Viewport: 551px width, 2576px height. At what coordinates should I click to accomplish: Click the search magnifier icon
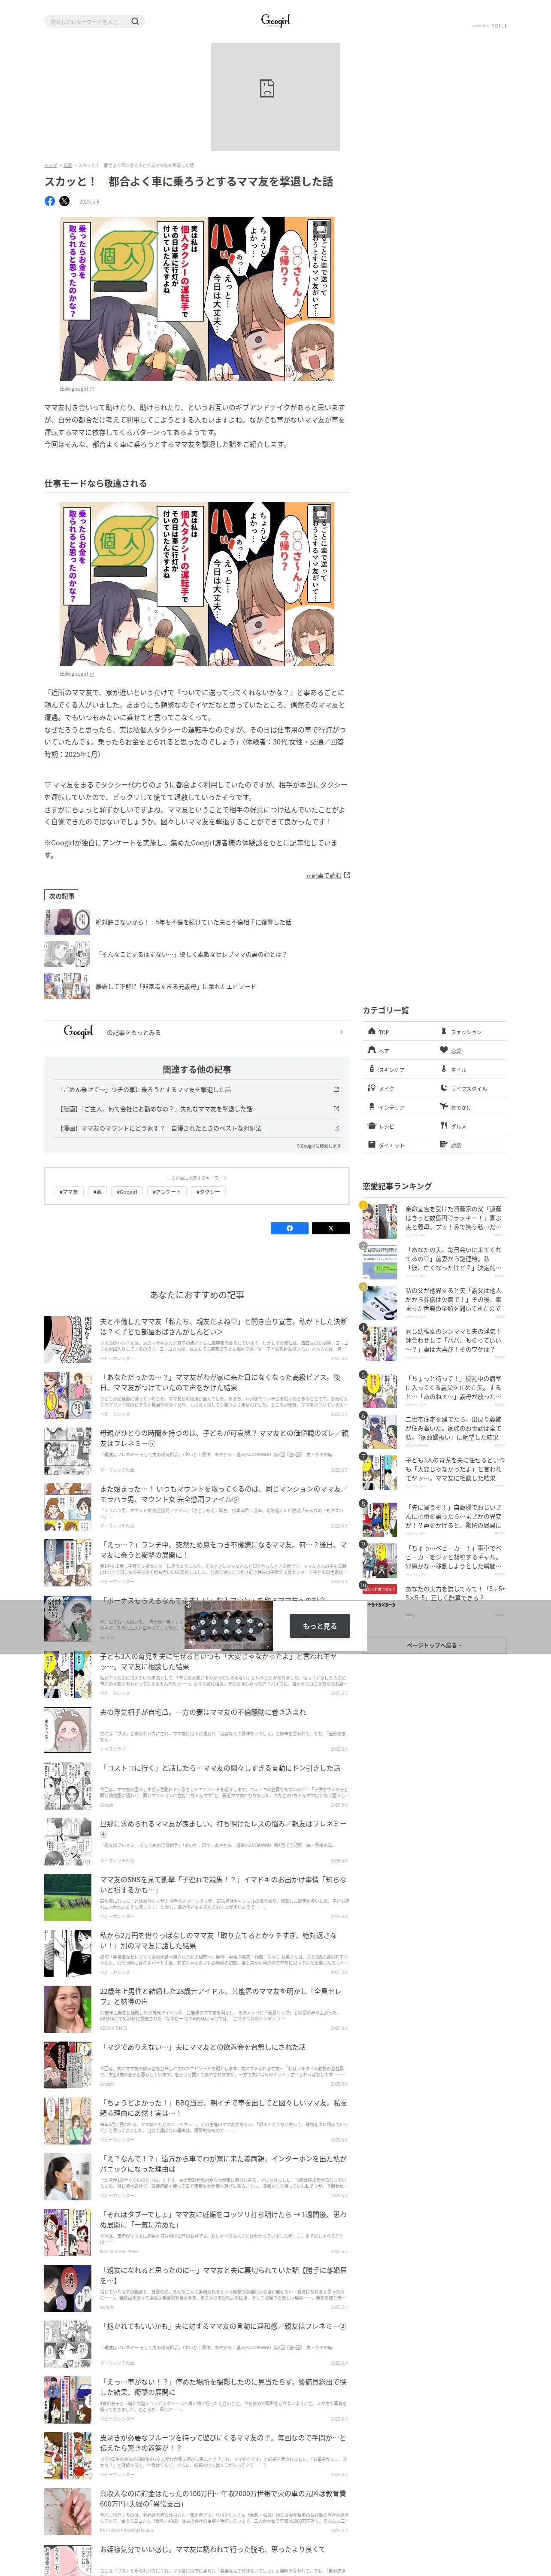click(x=135, y=21)
